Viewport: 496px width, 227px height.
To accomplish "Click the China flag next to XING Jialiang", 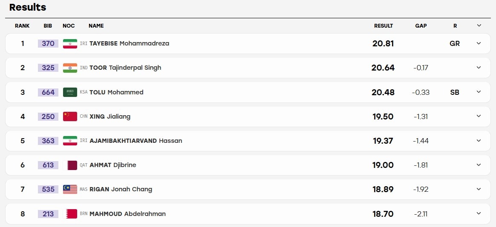I will coord(70,116).
